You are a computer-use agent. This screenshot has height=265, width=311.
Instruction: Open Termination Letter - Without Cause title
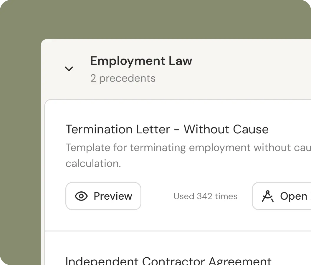pos(167,129)
